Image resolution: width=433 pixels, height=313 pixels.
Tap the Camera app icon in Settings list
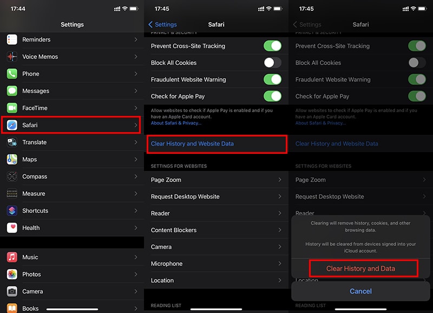coord(12,291)
